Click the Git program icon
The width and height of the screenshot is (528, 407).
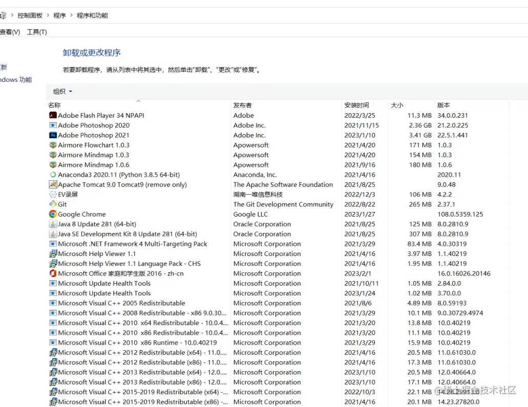pos(53,204)
